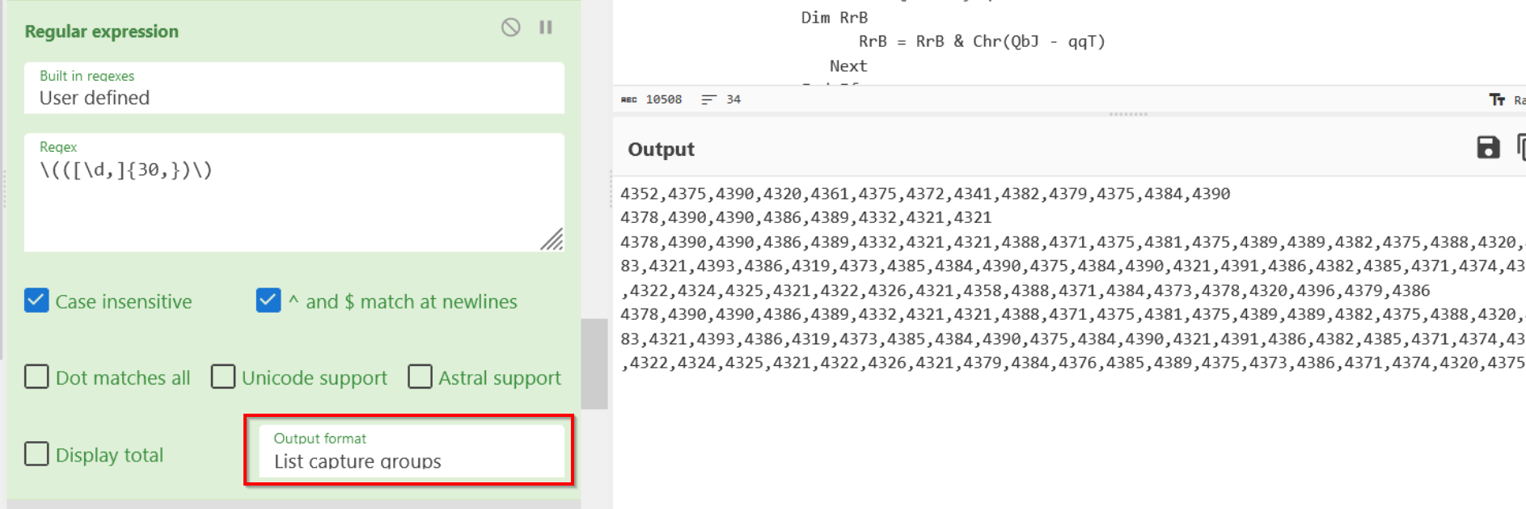Click the Regex textarea resize handle
The image size is (1526, 509).
(x=552, y=239)
